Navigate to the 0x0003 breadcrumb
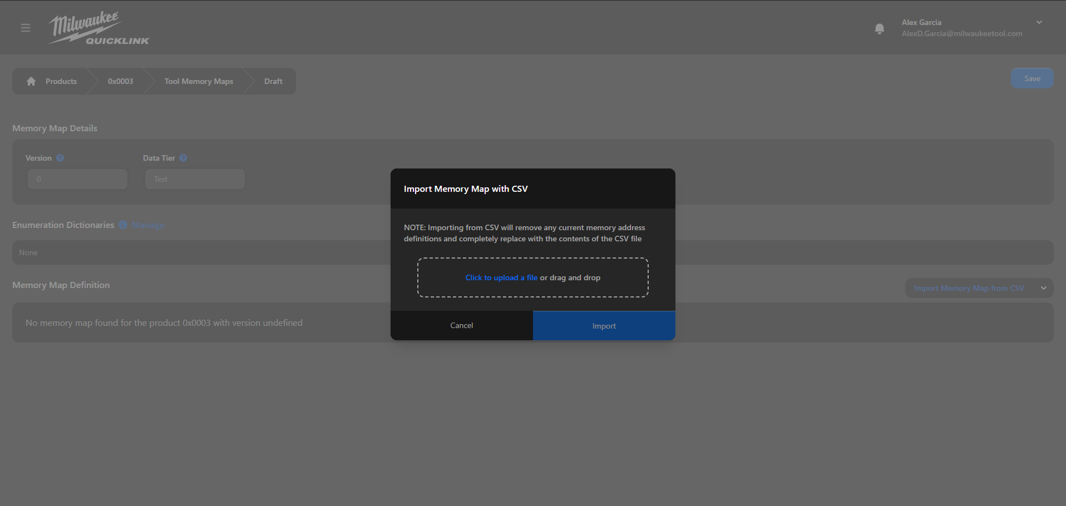Viewport: 1066px width, 506px height. click(x=121, y=81)
